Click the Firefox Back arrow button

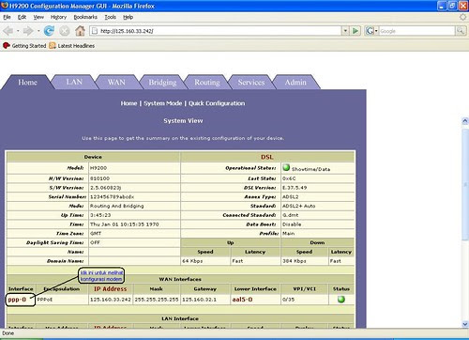tap(8, 31)
